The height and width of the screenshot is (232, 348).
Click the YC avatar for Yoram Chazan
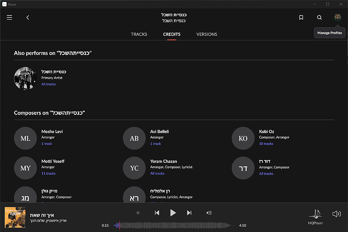click(134, 168)
